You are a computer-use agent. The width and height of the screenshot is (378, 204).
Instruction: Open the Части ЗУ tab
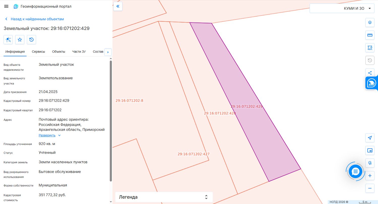pyautogui.click(x=79, y=52)
